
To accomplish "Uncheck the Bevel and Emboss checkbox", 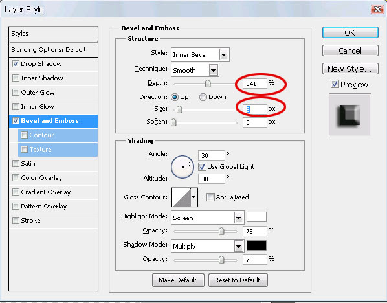I will point(16,121).
